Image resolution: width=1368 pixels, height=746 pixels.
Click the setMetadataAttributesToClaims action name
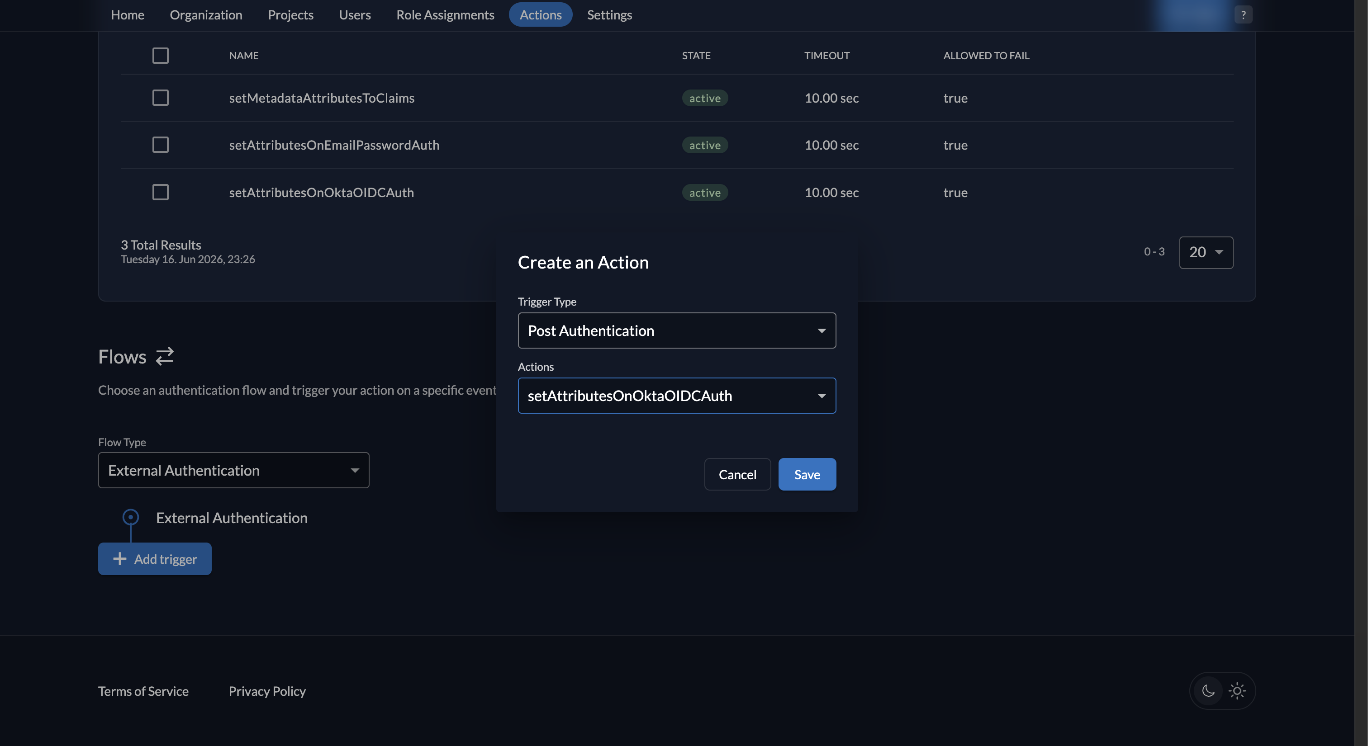[x=321, y=98]
